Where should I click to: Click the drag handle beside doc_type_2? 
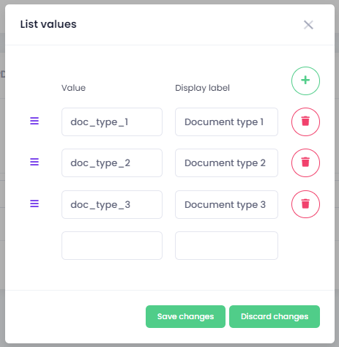pos(34,162)
